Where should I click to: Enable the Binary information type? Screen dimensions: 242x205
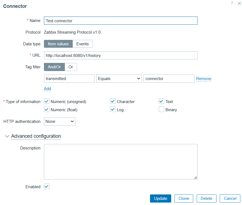click(x=161, y=110)
